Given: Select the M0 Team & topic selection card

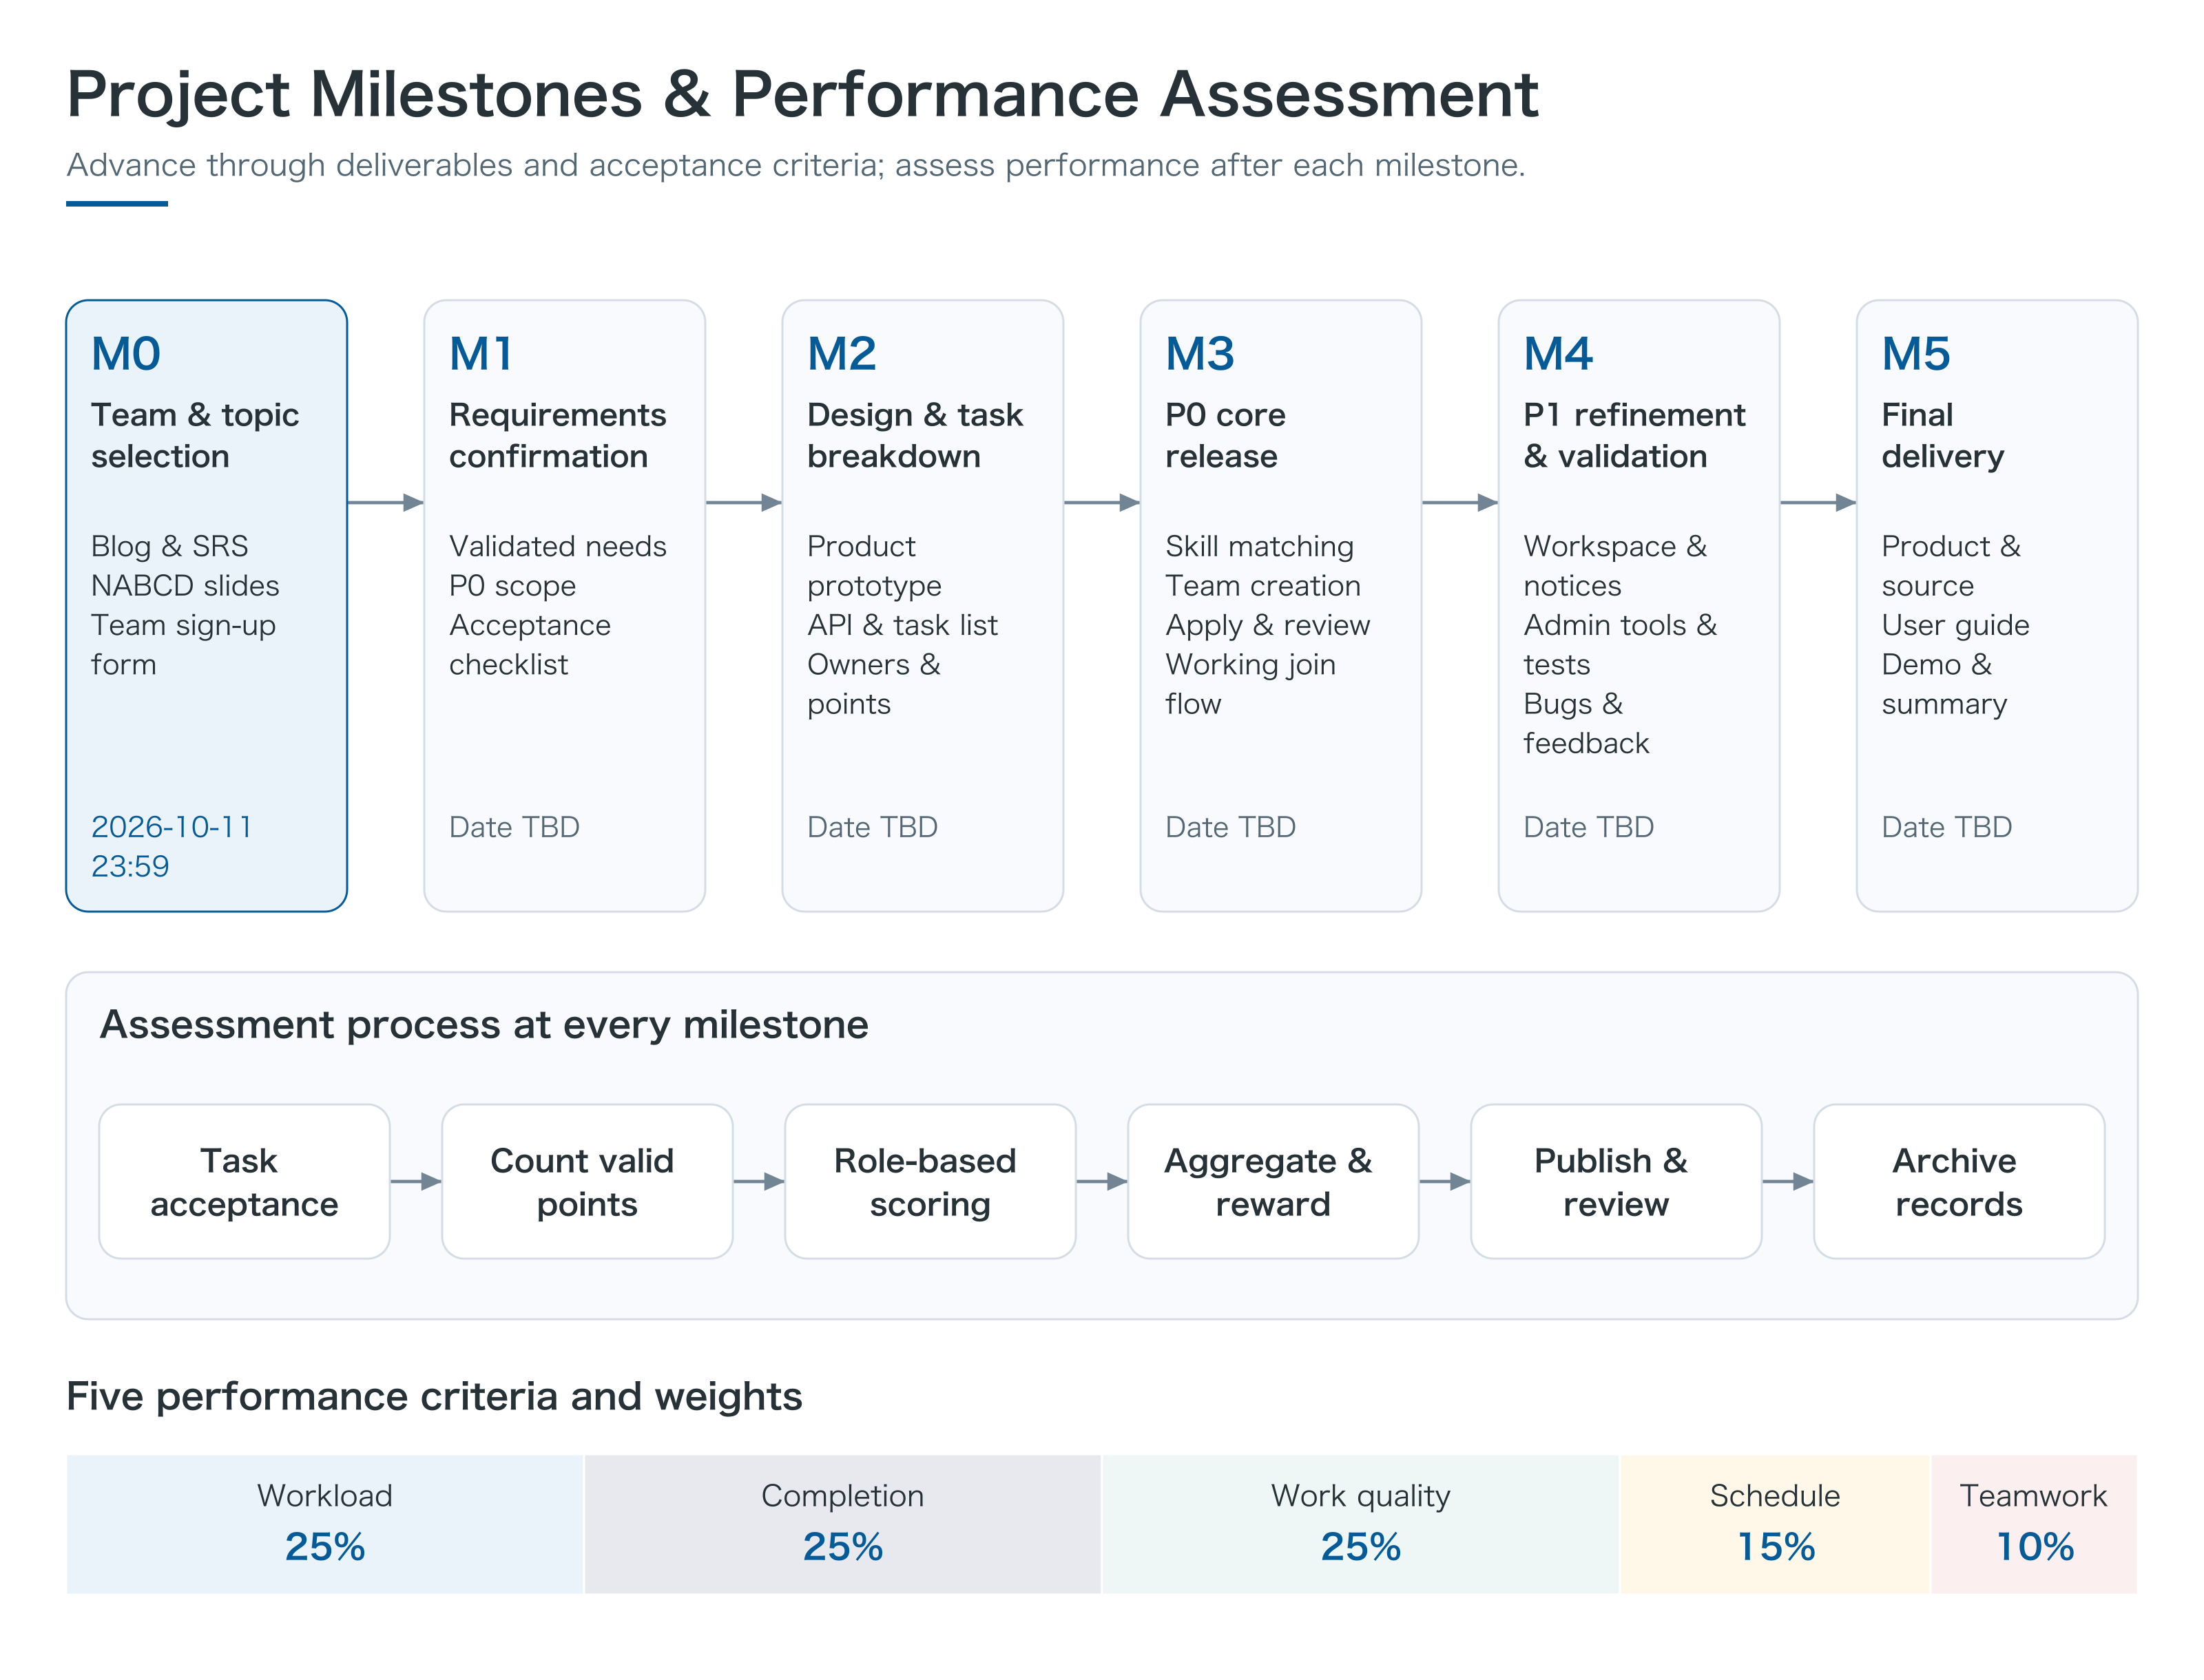Looking at the screenshot, I should click(x=206, y=605).
